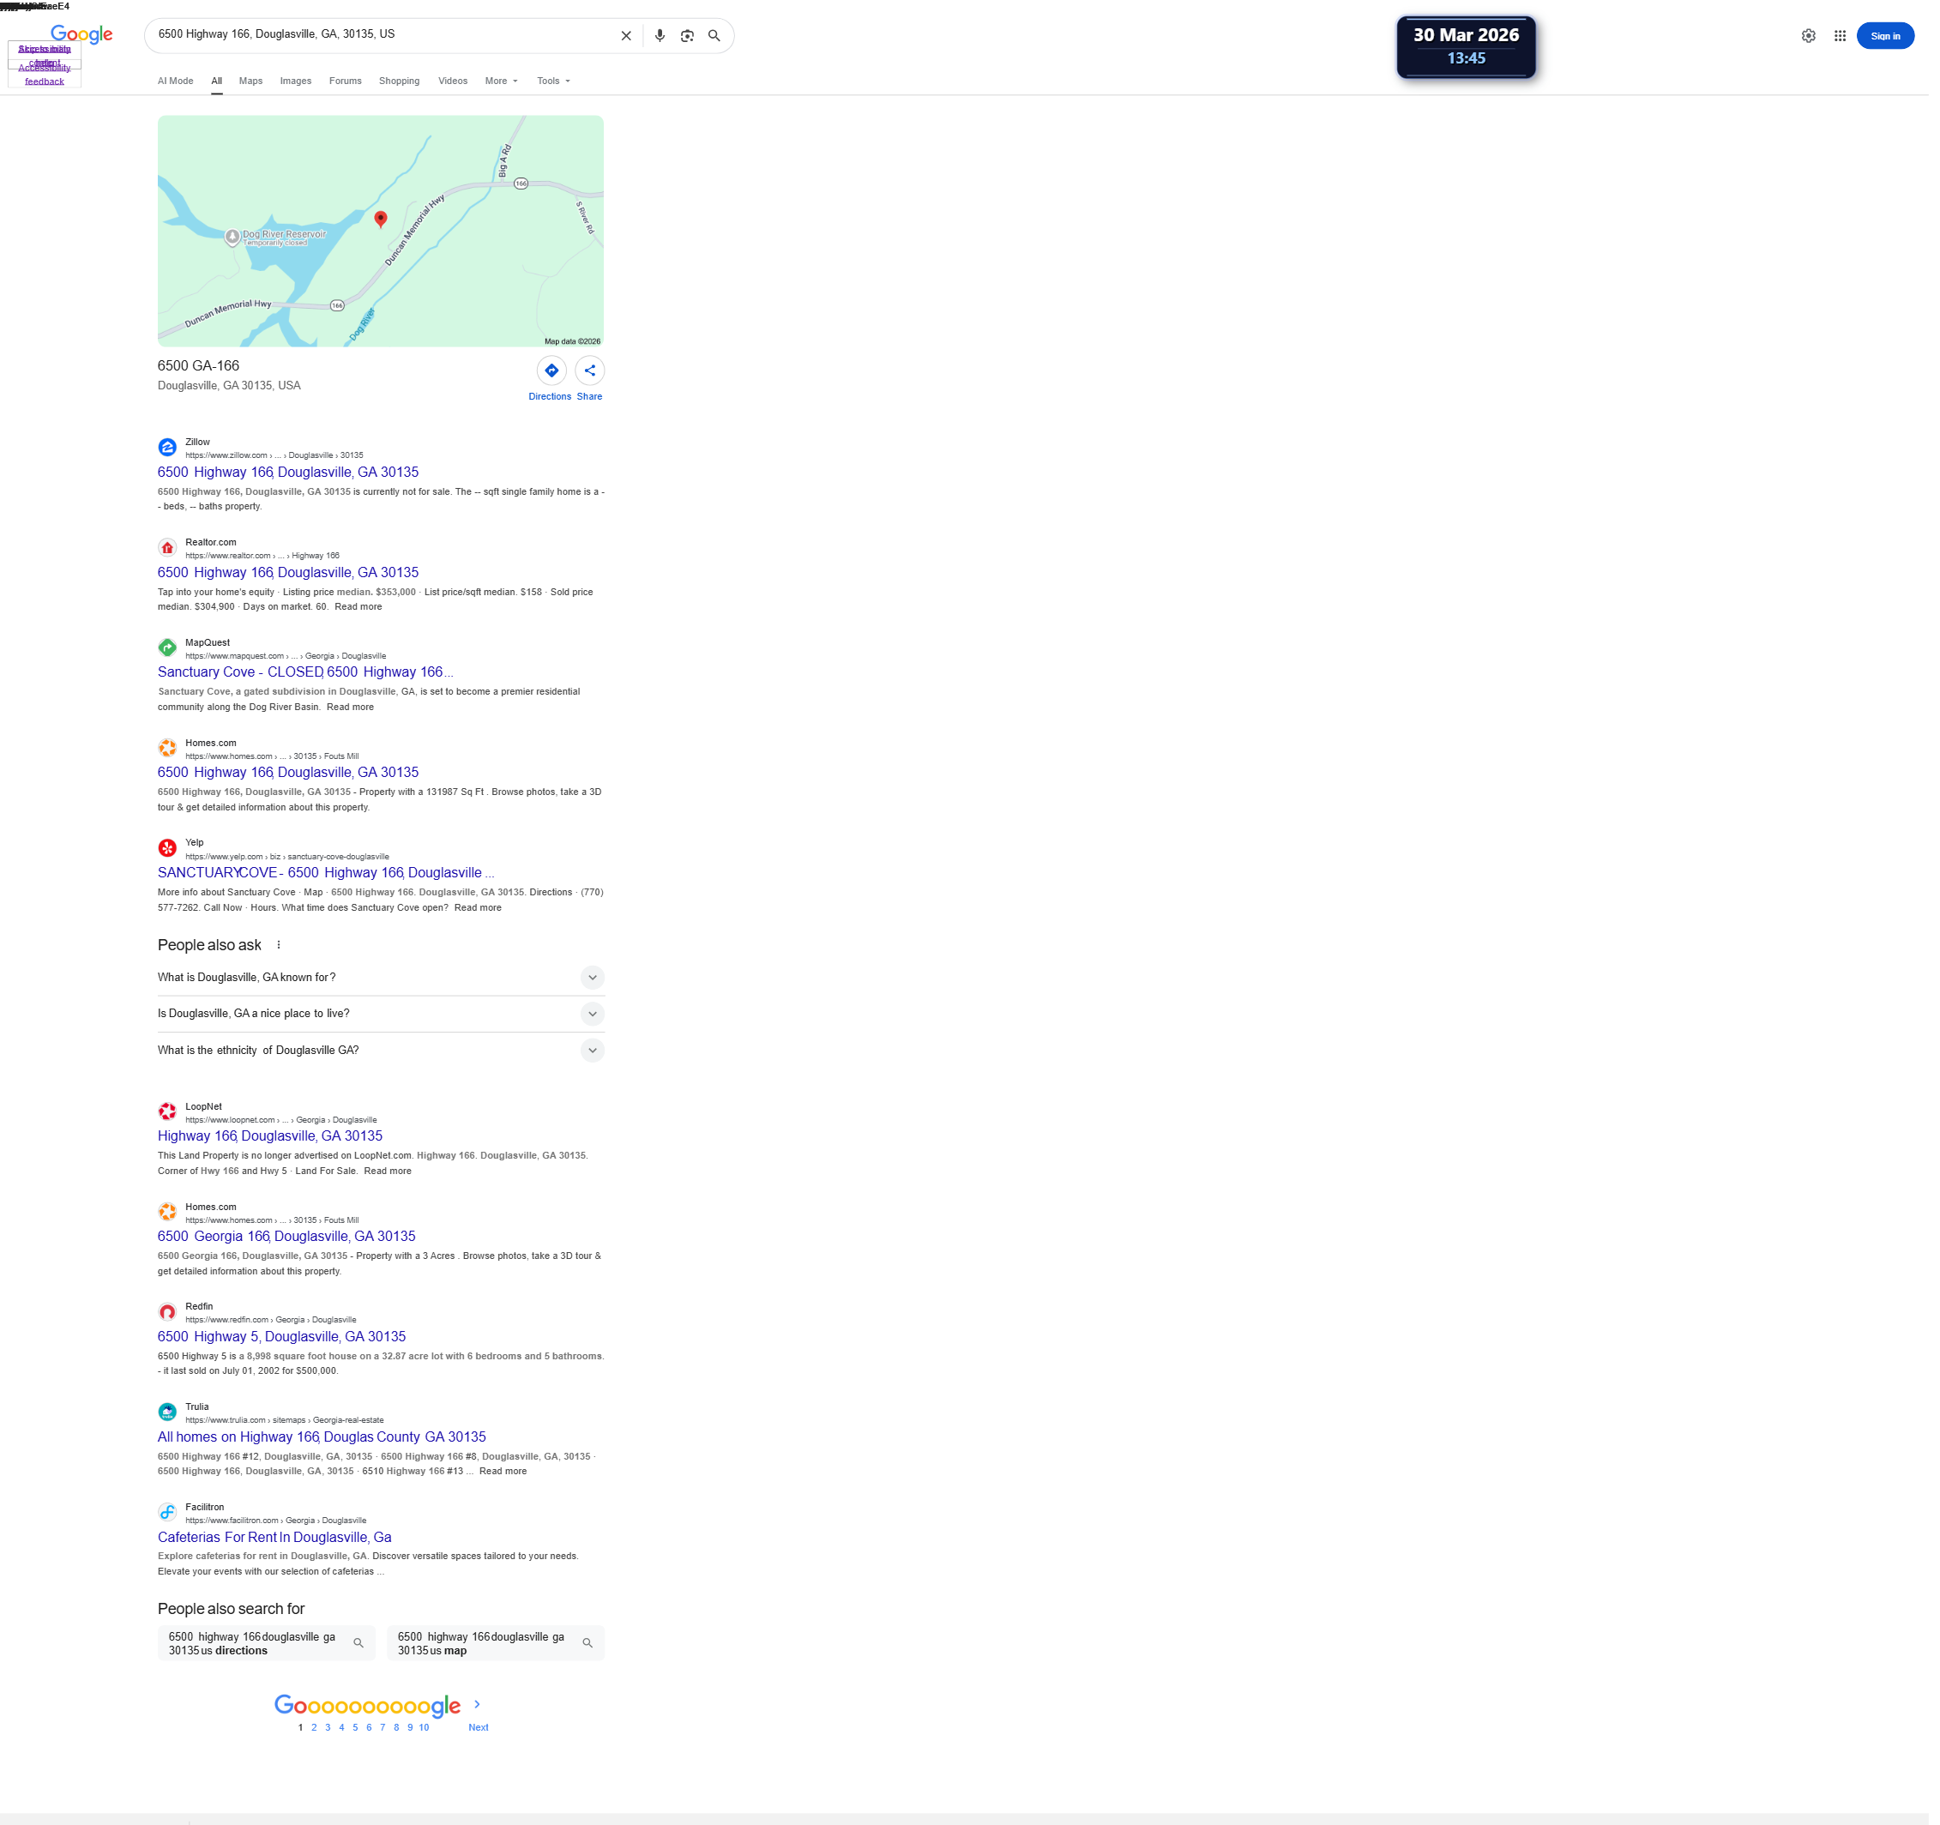Open the settings gear icon
This screenshot has height=1825, width=1940.
[x=1808, y=36]
